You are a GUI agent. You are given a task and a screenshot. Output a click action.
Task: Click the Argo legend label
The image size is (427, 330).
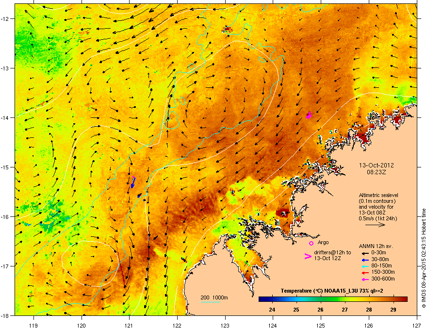[x=323, y=242]
